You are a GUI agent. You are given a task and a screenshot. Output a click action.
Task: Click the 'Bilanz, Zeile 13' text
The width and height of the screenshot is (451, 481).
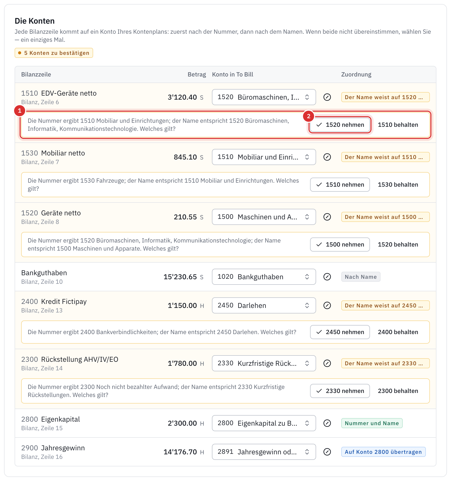pyautogui.click(x=42, y=310)
